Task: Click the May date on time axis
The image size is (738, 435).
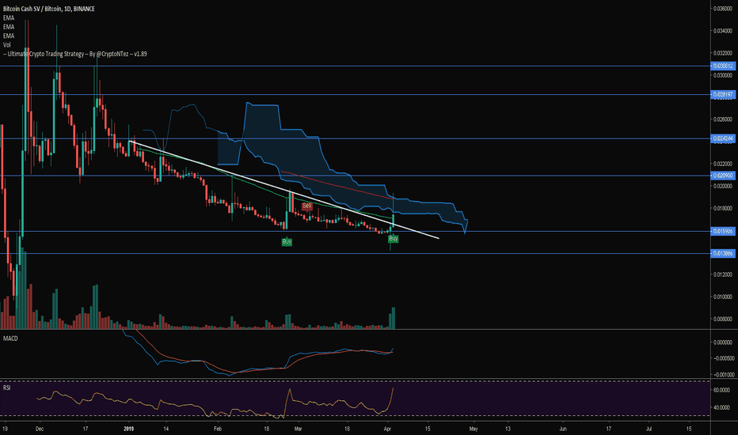Action: (x=474, y=429)
